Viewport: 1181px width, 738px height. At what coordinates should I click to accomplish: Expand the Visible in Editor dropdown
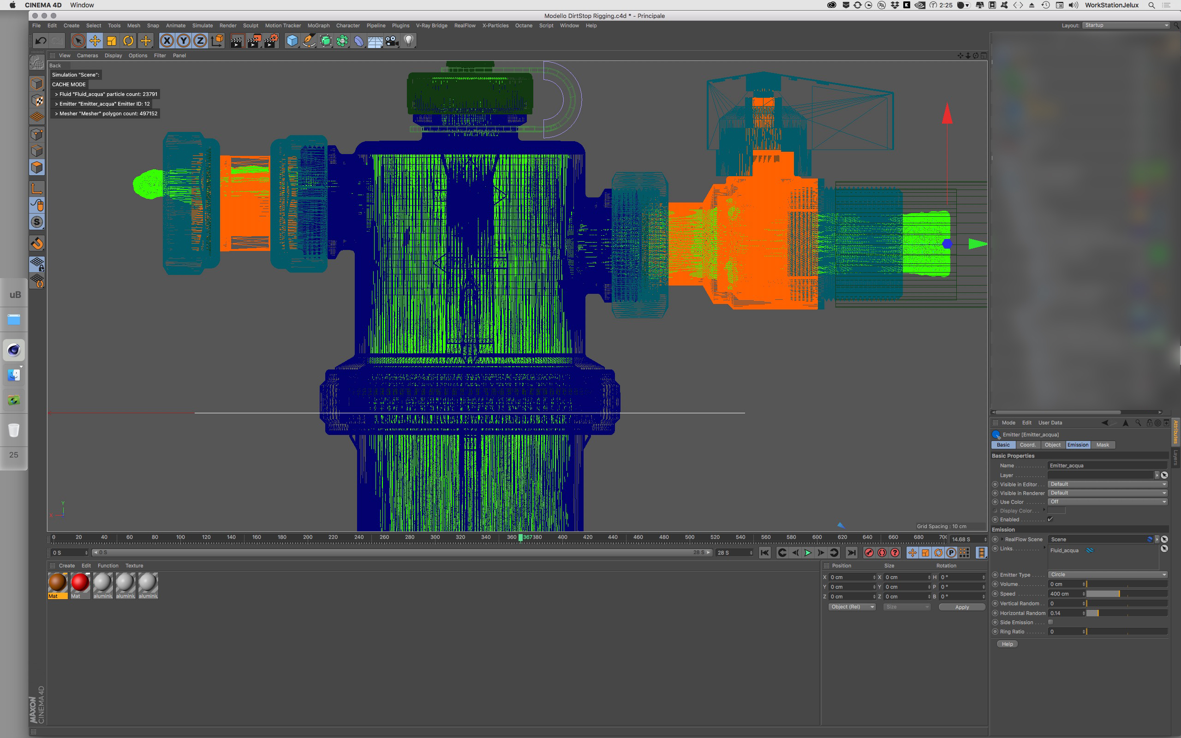(x=1107, y=484)
